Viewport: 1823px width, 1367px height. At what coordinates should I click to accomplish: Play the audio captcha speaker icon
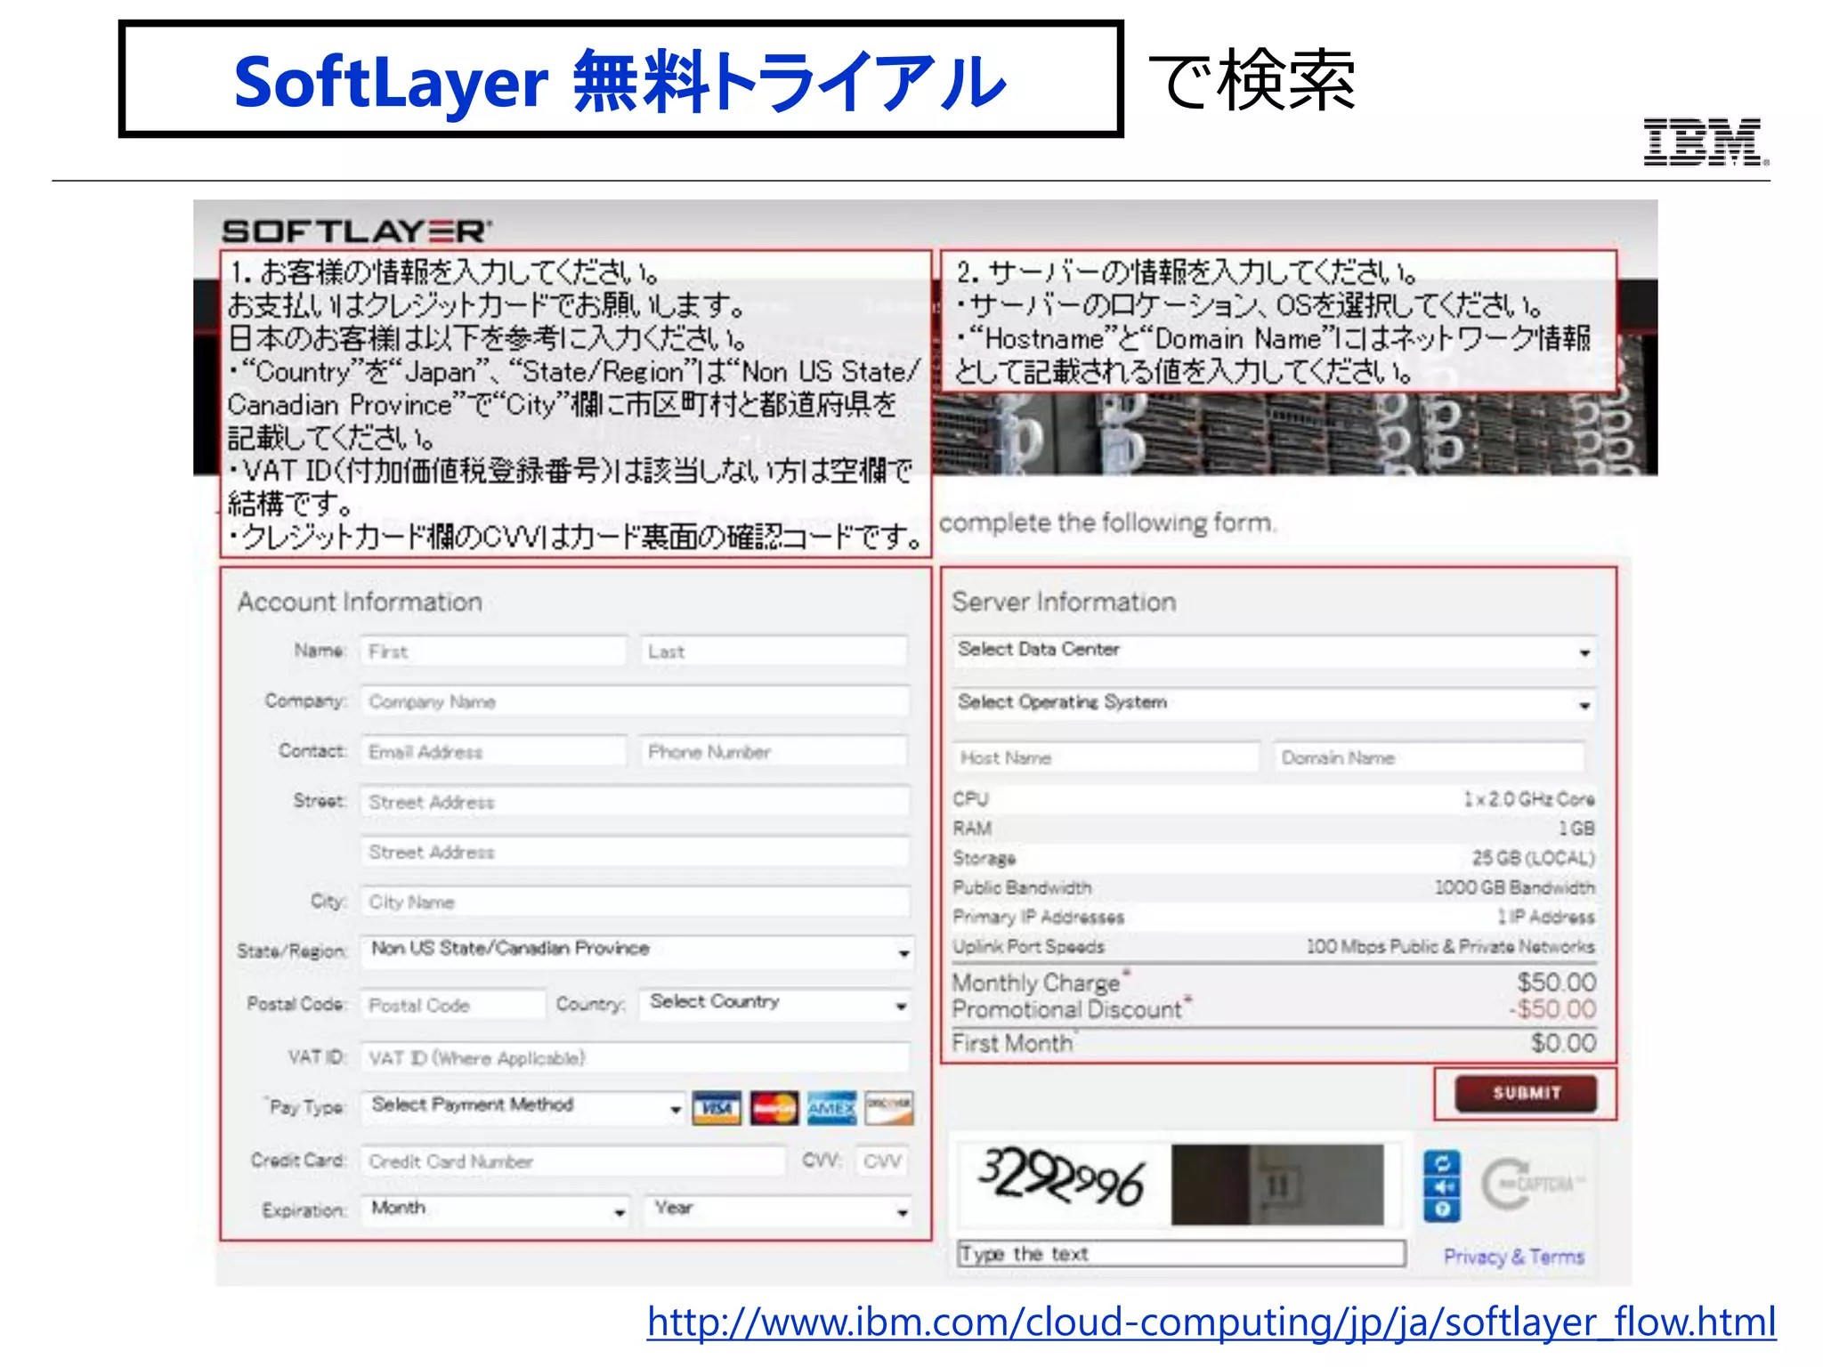coord(1442,1187)
